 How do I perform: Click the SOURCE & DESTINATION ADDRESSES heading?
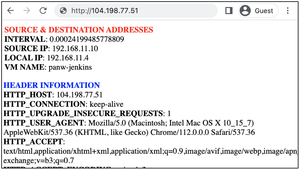click(x=79, y=30)
